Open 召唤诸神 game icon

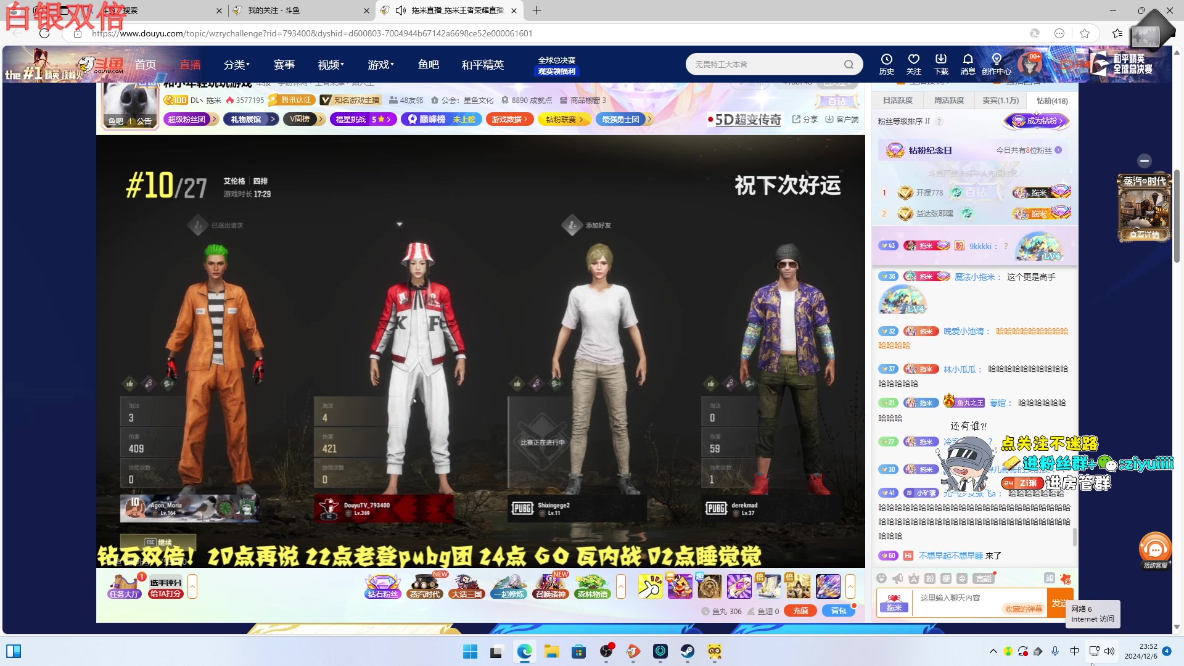(551, 586)
